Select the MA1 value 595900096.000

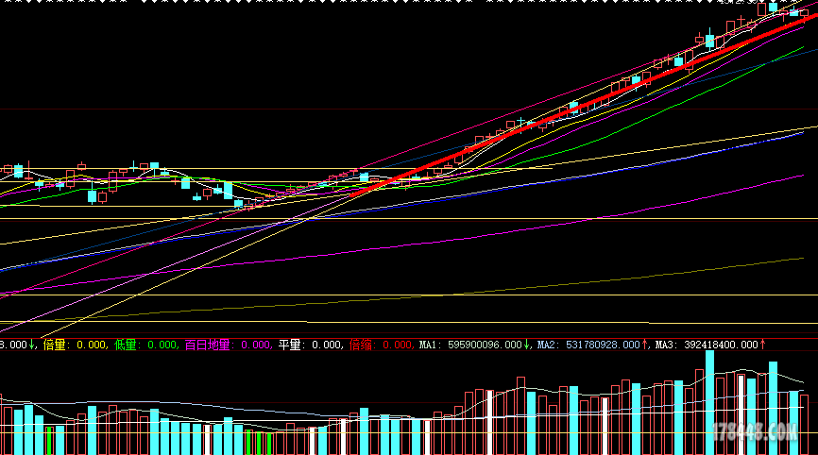pos(485,345)
